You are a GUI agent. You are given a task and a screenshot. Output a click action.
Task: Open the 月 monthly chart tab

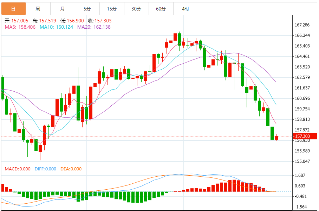63,9
